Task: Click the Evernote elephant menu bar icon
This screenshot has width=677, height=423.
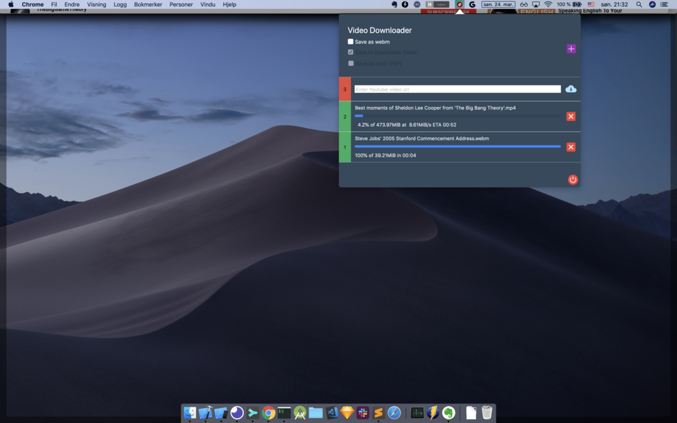Action: 394,4
